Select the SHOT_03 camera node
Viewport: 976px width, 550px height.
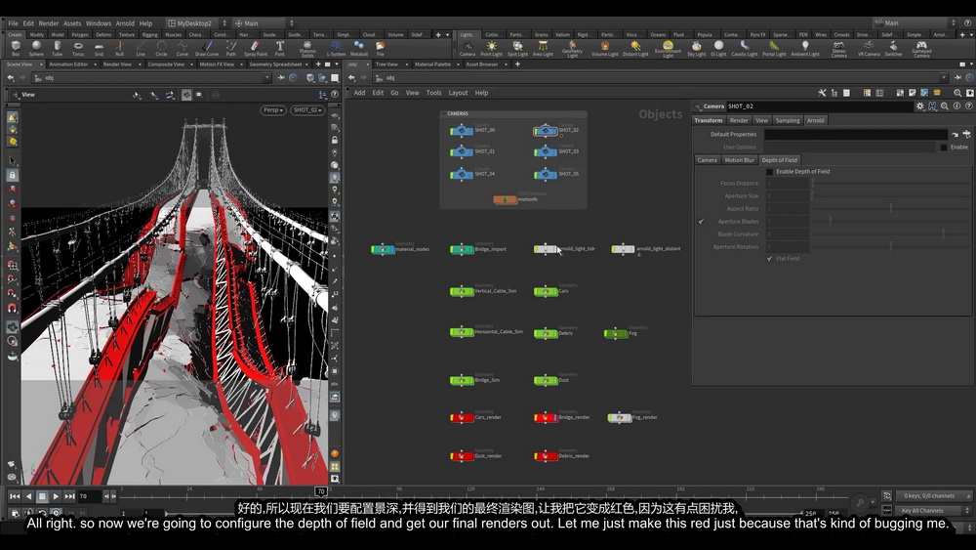point(545,151)
